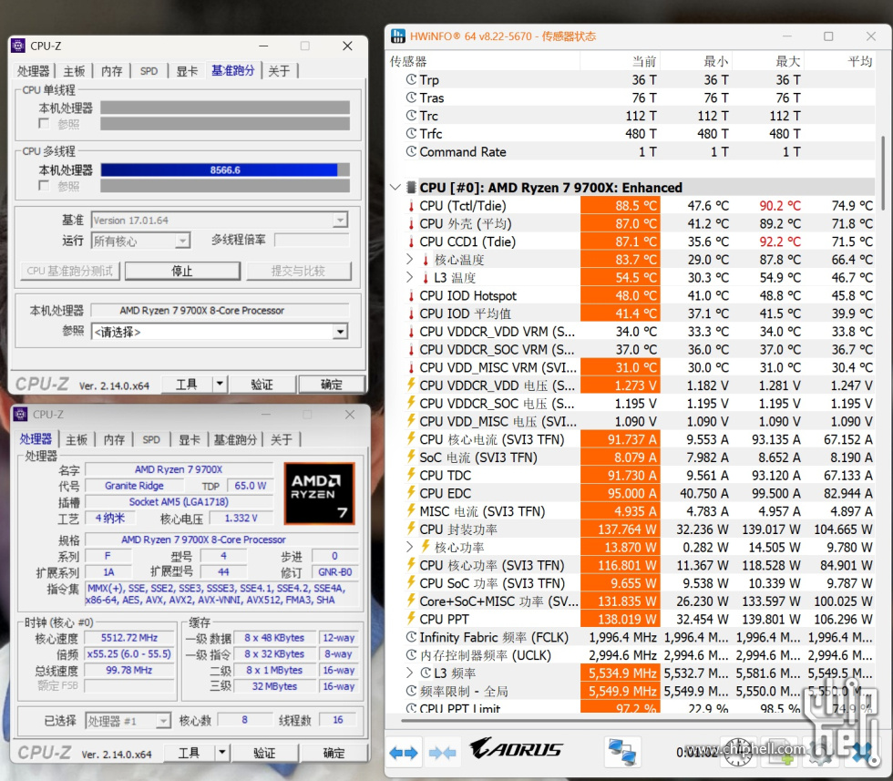This screenshot has width=893, height=781.
Task: Click 提交与比较 button
Action: click(299, 271)
